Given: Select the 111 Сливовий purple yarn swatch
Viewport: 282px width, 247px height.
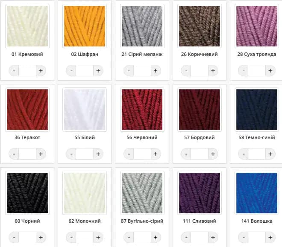Looking at the screenshot, I should point(200,193).
